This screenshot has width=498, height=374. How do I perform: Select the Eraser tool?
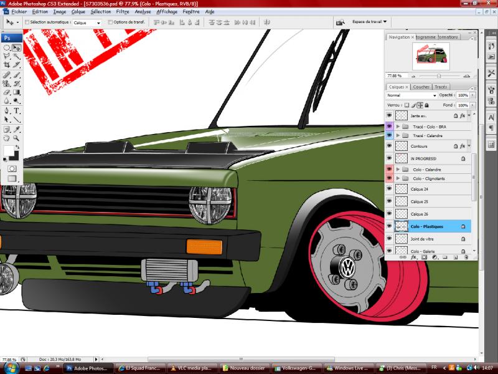click(x=7, y=92)
